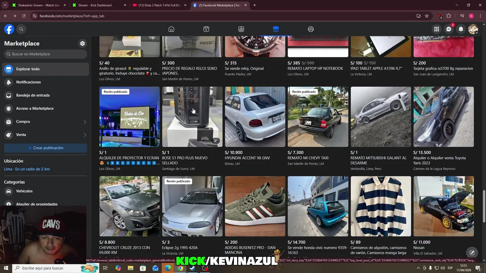The image size is (486, 273).
Task: Expand the Compra section chevron
Action: (x=85, y=122)
